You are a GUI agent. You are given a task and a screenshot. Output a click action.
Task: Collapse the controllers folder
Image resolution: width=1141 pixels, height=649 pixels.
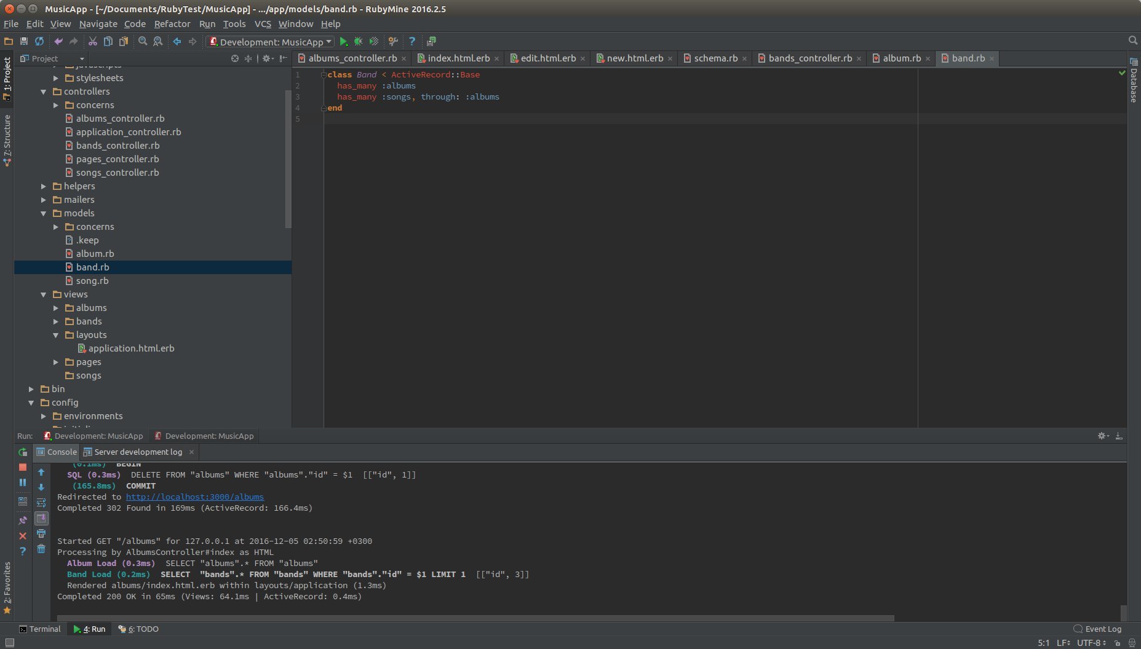pyautogui.click(x=44, y=92)
